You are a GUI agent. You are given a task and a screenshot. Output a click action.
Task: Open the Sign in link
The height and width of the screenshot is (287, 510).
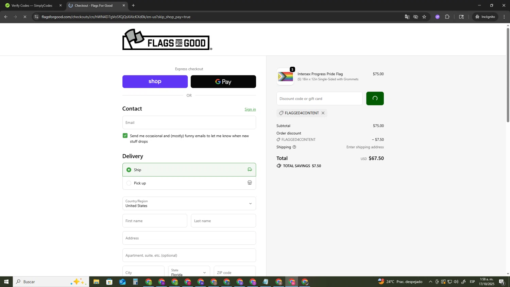(250, 109)
